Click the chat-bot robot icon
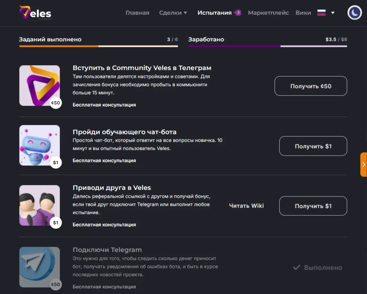Screen dimensions: 367x294 click(x=40, y=145)
